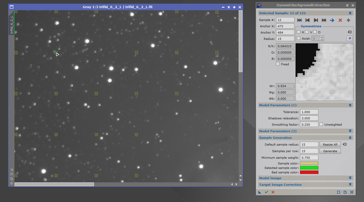Jump to the first sample
364x202 pixels.
299,20
